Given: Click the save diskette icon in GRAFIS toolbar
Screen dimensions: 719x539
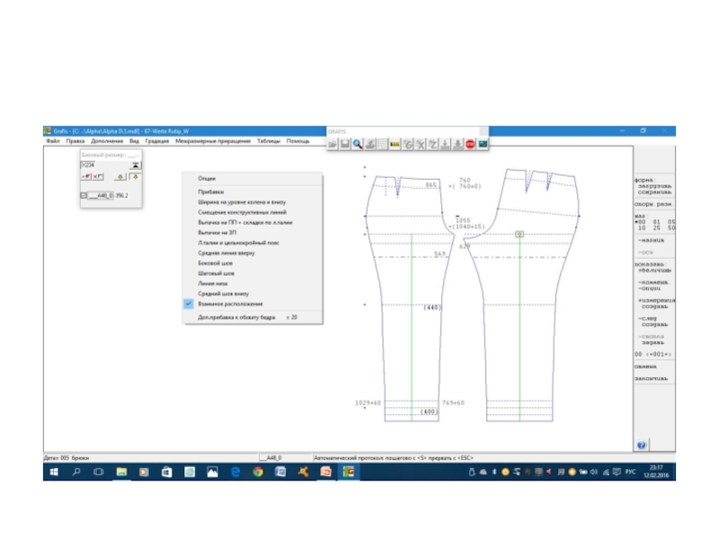Looking at the screenshot, I should coord(345,143).
